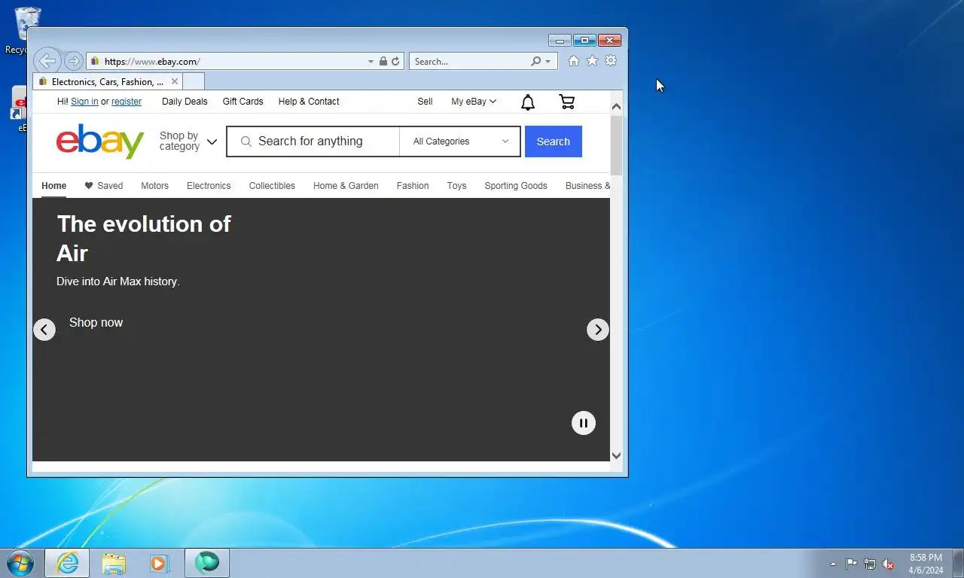Click the Sell link
This screenshot has height=578, width=964.
click(425, 102)
